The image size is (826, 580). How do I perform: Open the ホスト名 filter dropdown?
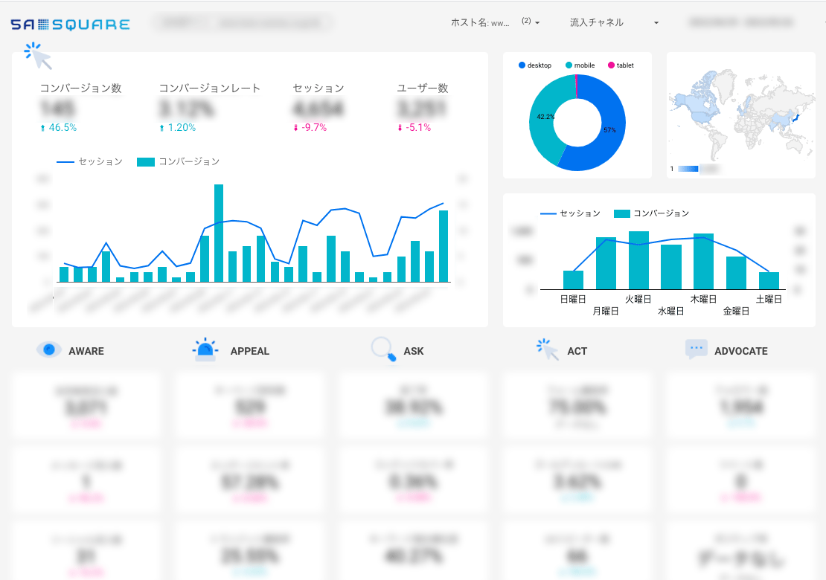point(495,22)
